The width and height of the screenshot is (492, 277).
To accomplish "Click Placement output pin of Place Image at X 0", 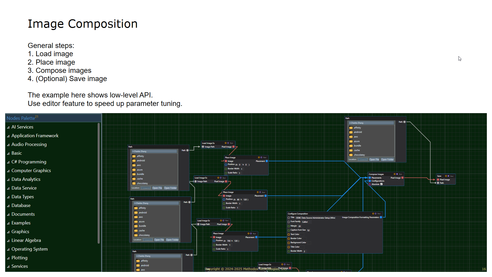I will tap(267, 161).
